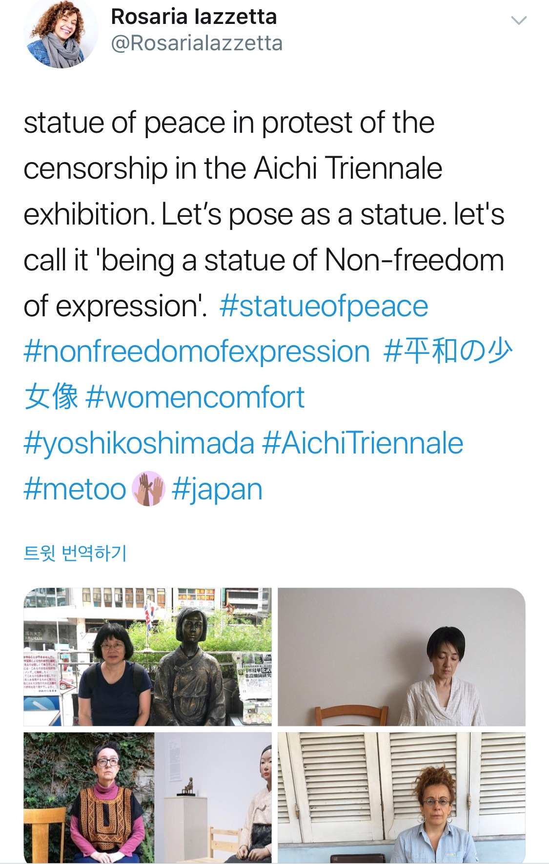The height and width of the screenshot is (864, 549).
Task: Open the #metoo hashtag
Action: 75,489
